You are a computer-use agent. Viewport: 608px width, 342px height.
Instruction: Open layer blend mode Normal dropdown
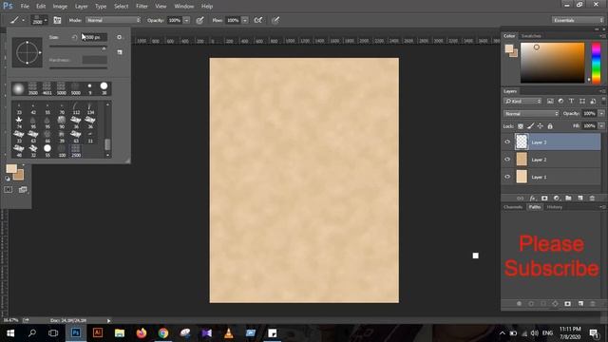click(531, 114)
